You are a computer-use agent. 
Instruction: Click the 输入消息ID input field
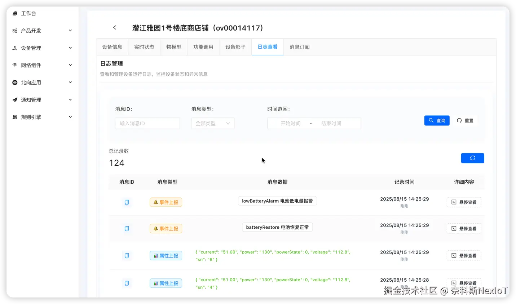147,123
